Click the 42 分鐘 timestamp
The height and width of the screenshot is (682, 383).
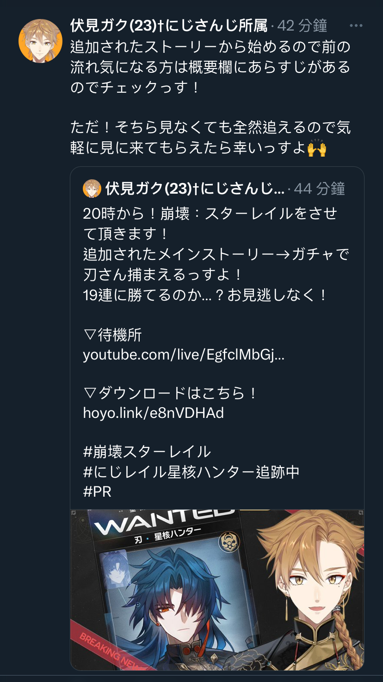(x=302, y=26)
